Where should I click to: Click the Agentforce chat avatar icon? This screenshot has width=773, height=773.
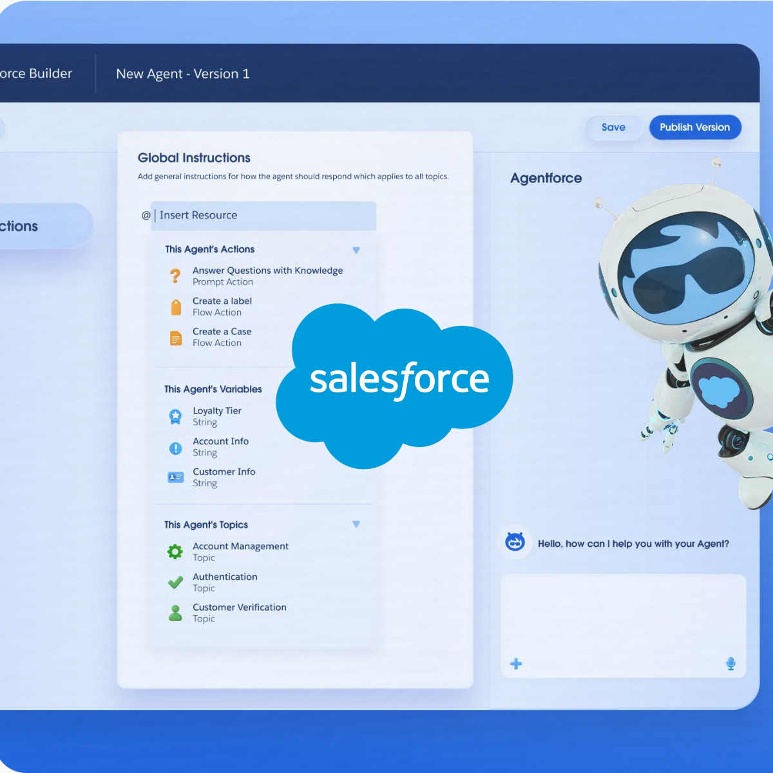tap(515, 542)
